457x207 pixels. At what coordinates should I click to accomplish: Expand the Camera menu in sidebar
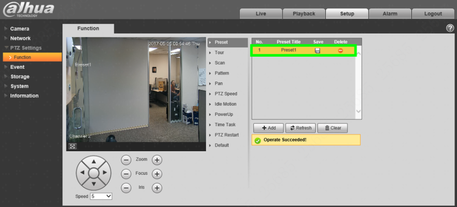pyautogui.click(x=19, y=29)
